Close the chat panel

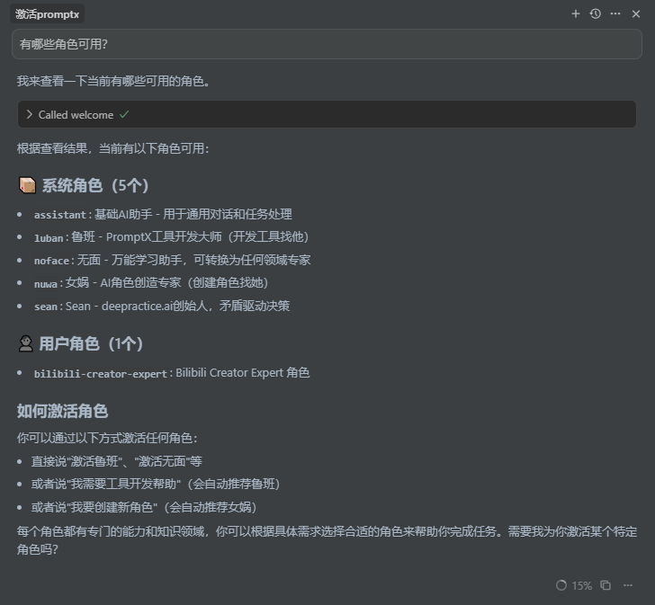[636, 13]
